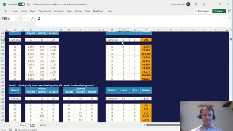Select the Infantry value 742 in round 17
The width and height of the screenshot is (233, 131).
pos(42,68)
